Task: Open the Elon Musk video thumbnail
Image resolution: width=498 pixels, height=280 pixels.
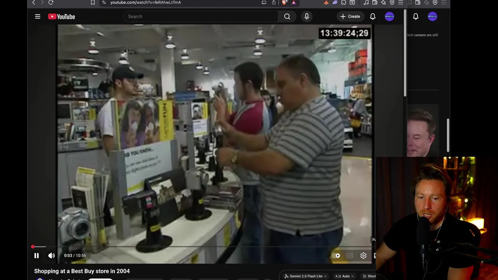Action: tap(423, 130)
